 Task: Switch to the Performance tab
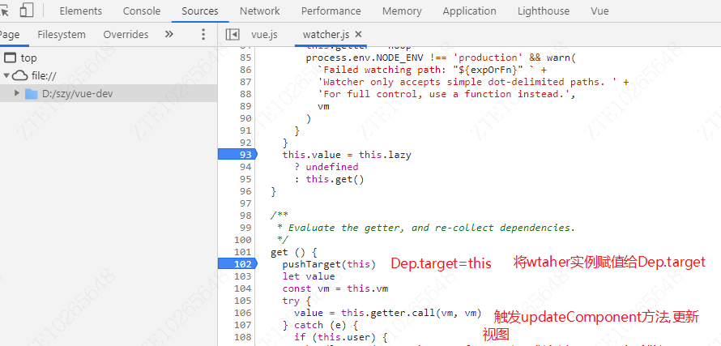(331, 11)
